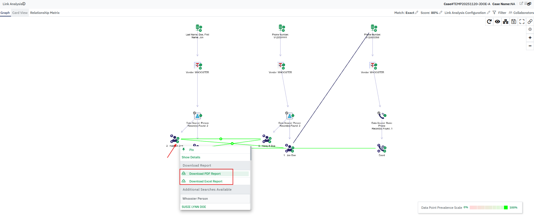The image size is (534, 215).
Task: Zoom in with the plus button
Action: pos(530,38)
